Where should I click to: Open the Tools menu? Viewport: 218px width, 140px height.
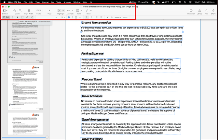(x=59, y=2)
